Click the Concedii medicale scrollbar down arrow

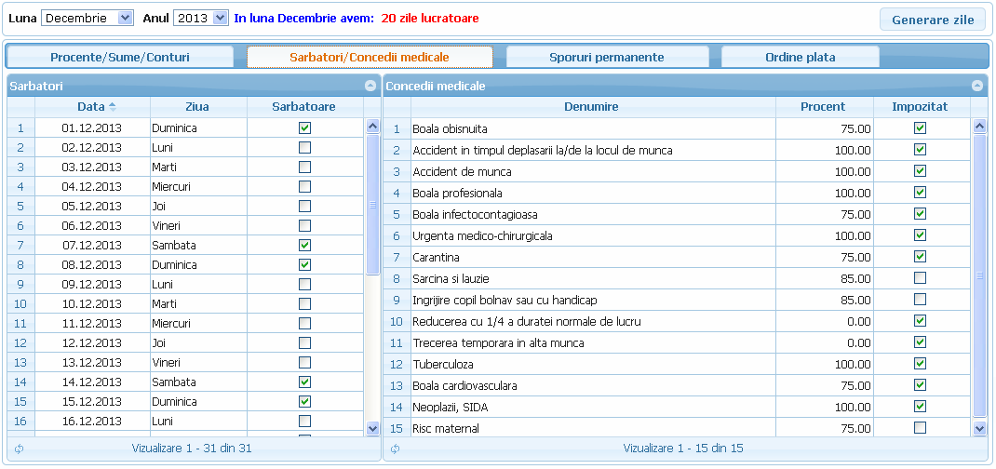(979, 428)
